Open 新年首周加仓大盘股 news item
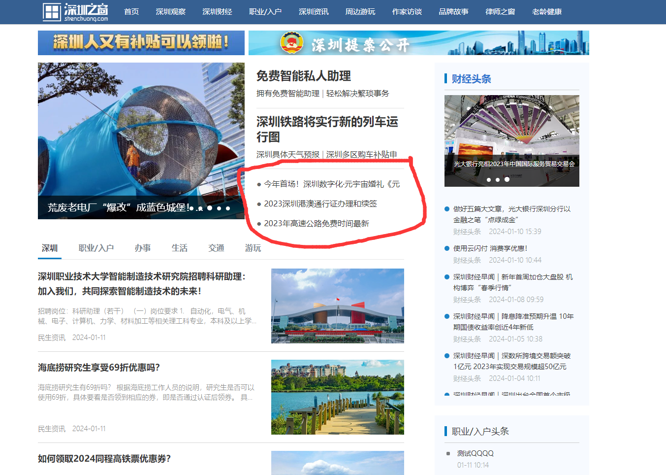Image resolution: width=666 pixels, height=475 pixels. (x=513, y=282)
